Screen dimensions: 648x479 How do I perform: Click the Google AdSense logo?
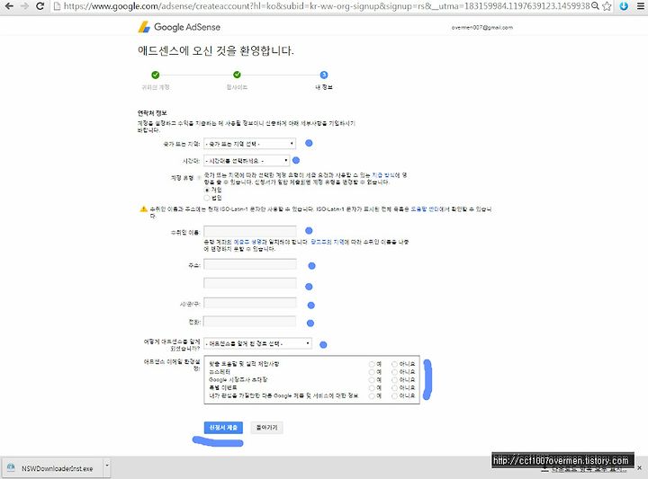pyautogui.click(x=179, y=27)
